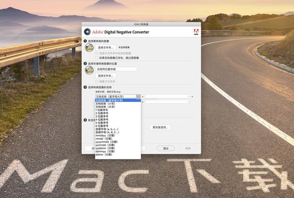Select '文档名称（首字母大写）' highlighted list item
Viewport: 294px width, 198px height.
(118, 100)
